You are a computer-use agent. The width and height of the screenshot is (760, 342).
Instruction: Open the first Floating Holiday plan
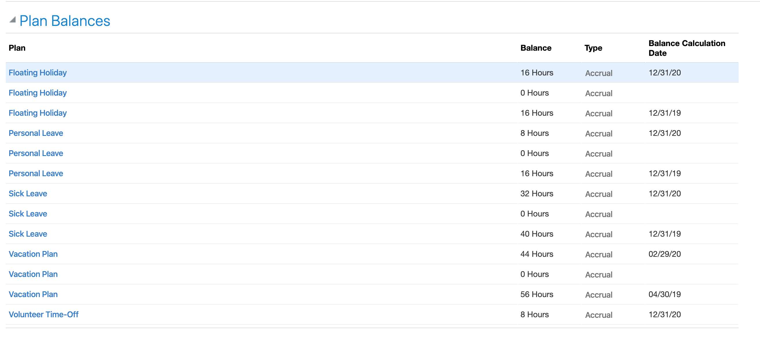(x=38, y=73)
